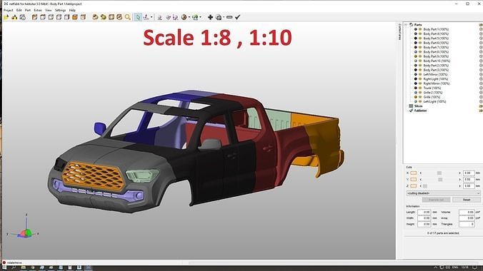
Task: Click the Y cut right arrow
Action: [x=460, y=180]
